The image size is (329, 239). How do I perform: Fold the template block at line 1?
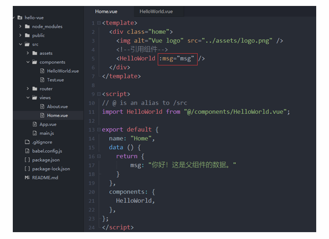pos(100,23)
